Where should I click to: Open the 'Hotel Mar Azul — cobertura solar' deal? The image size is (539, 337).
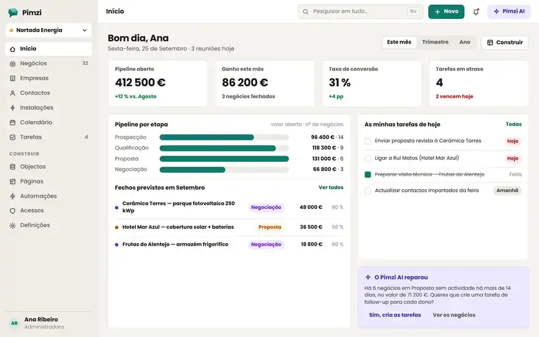point(229,227)
